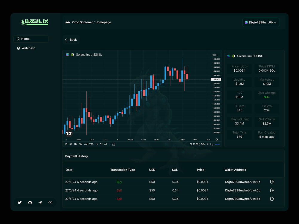
Task: Click the Croc Screener crocodile icon
Action: click(x=68, y=22)
